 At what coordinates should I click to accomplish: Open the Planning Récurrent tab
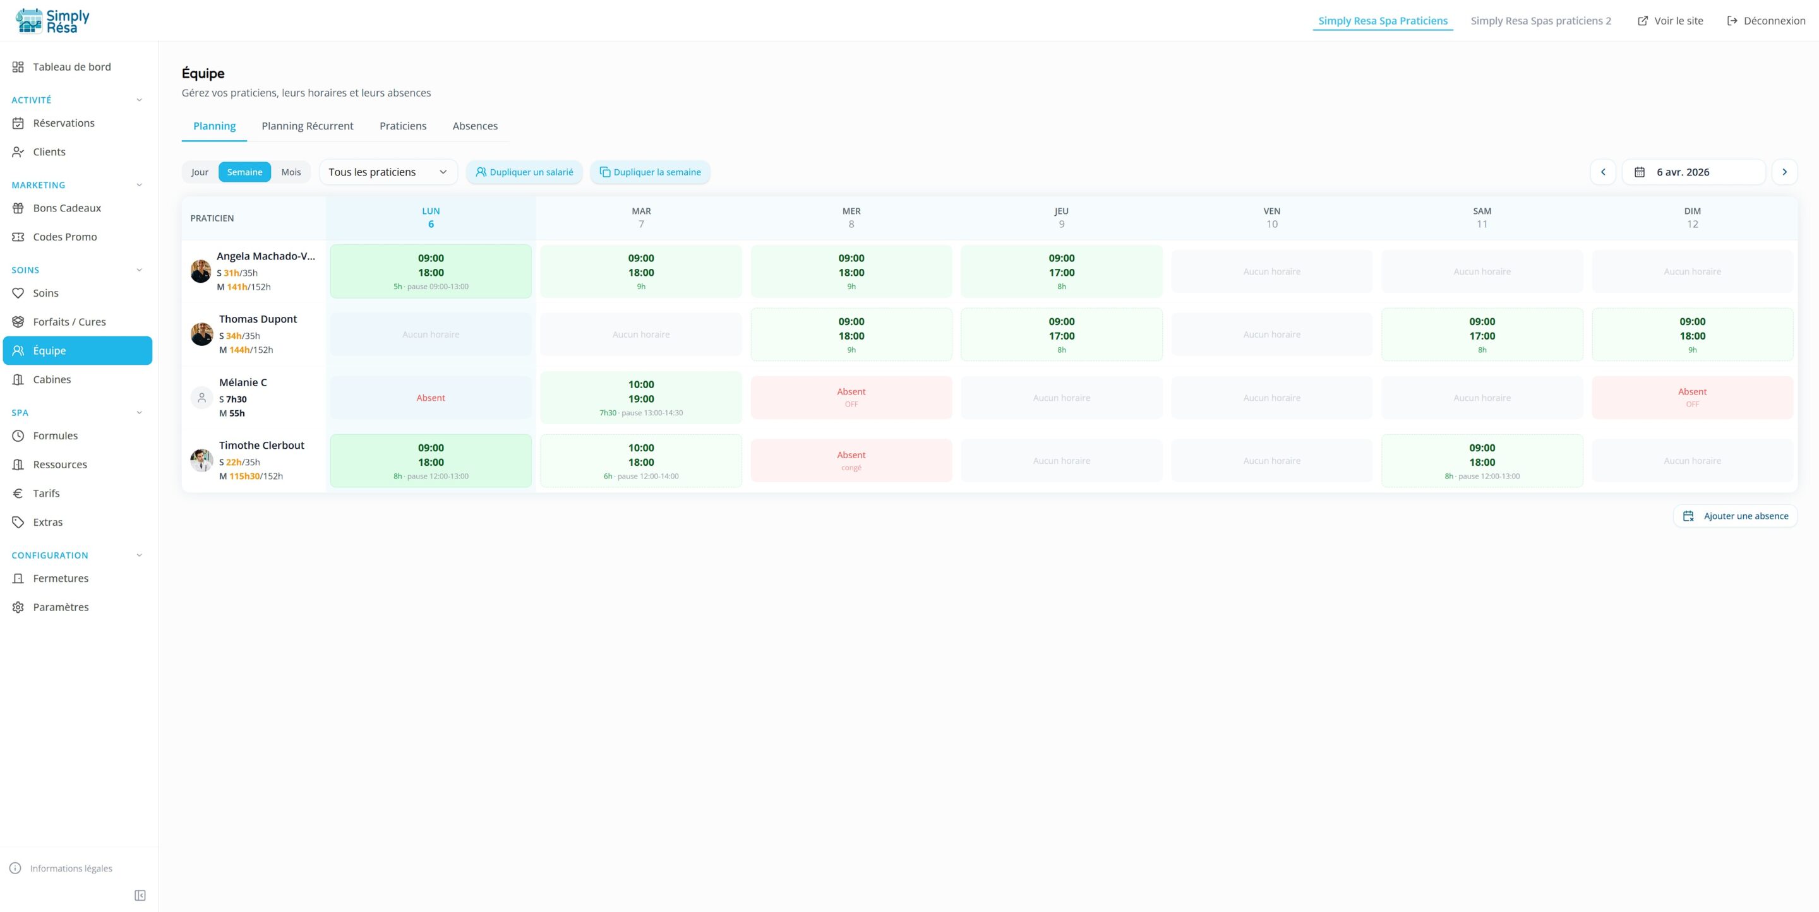[307, 126]
